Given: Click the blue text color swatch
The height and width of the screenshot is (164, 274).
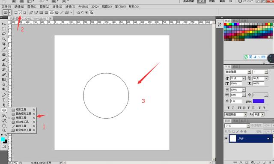Looking at the screenshot, I should 259,101.
